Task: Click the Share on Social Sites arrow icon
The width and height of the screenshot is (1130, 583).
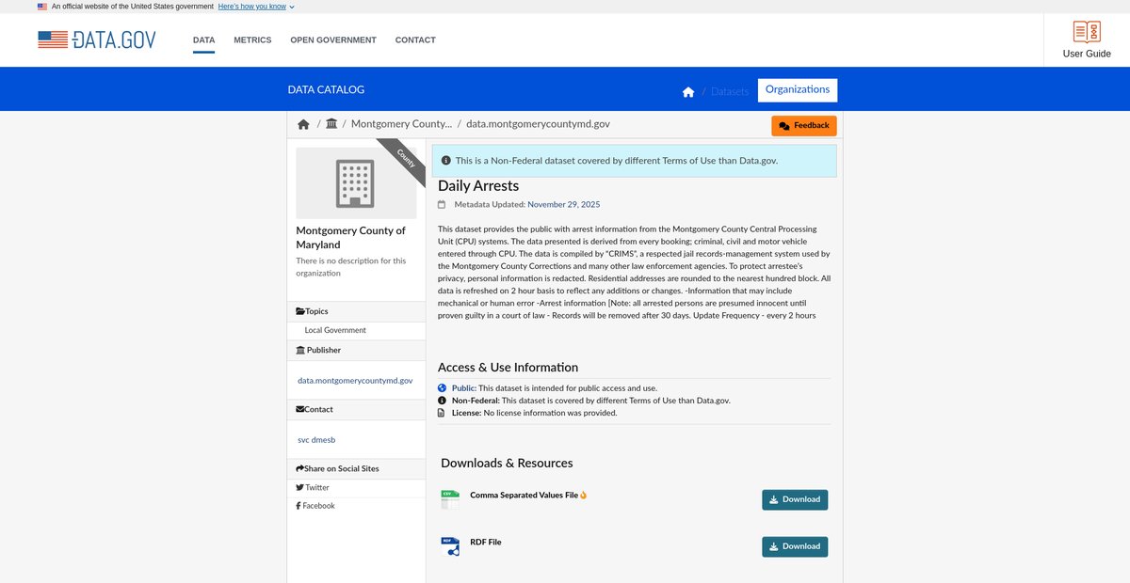Action: 299,468
